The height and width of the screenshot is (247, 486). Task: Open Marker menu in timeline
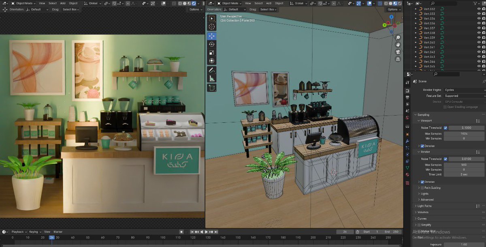coord(58,232)
